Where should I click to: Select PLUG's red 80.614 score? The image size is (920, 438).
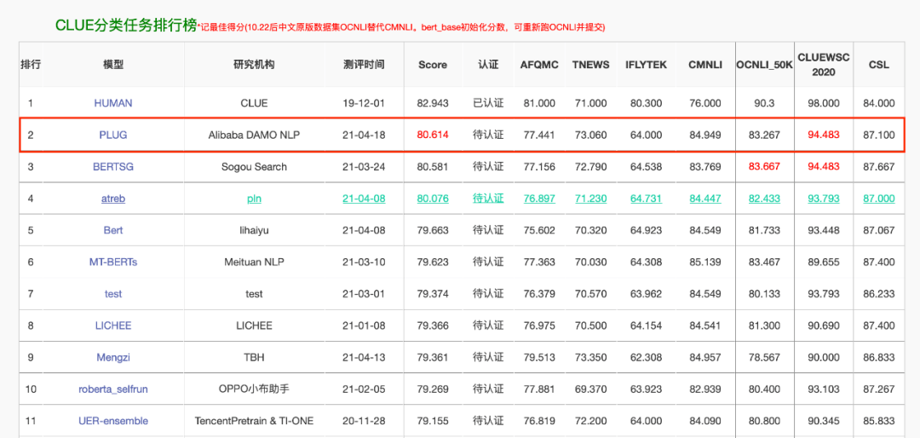pos(433,135)
